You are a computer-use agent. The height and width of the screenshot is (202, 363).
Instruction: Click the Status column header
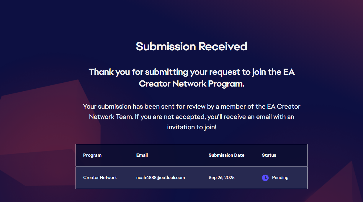click(269, 155)
